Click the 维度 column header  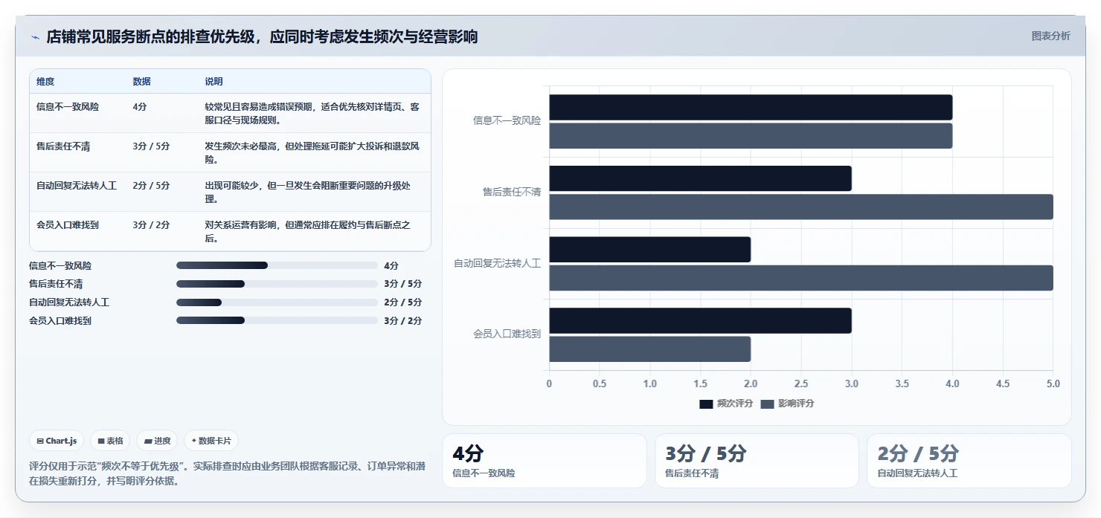coord(45,82)
